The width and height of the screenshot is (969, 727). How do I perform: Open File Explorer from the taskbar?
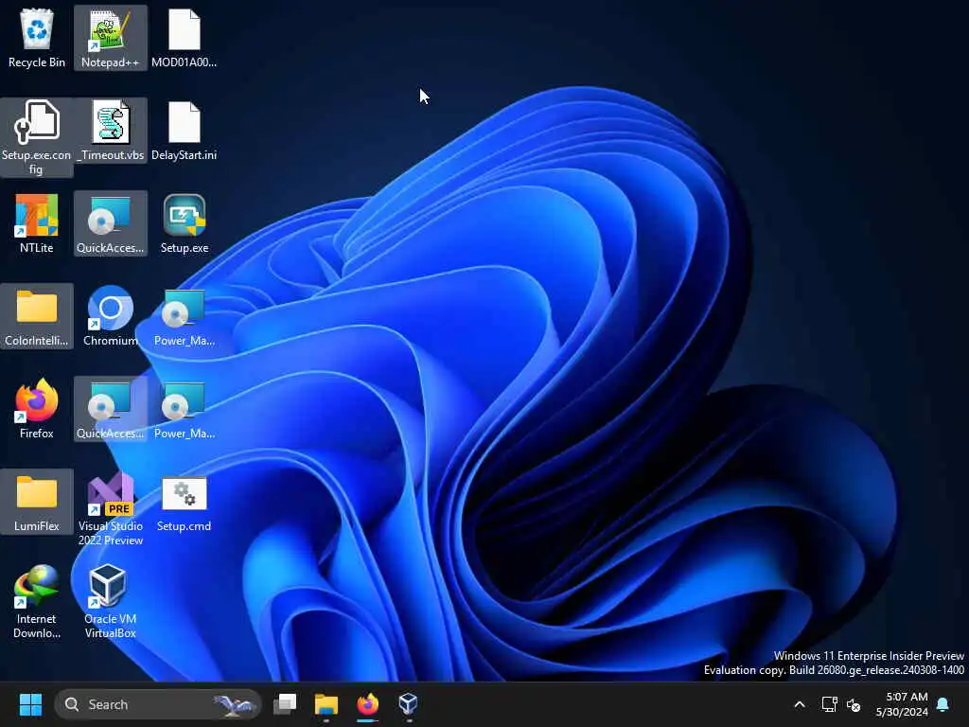pos(326,704)
